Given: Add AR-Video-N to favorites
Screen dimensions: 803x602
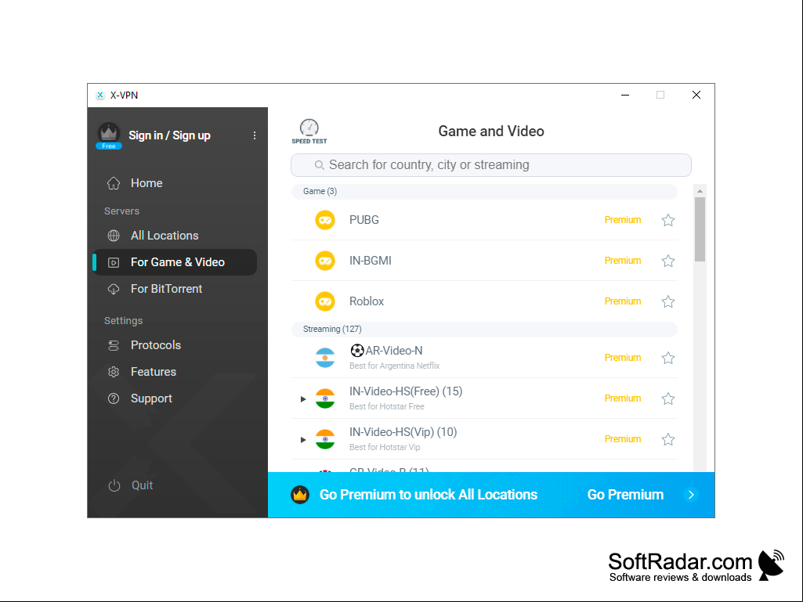Looking at the screenshot, I should 667,358.
